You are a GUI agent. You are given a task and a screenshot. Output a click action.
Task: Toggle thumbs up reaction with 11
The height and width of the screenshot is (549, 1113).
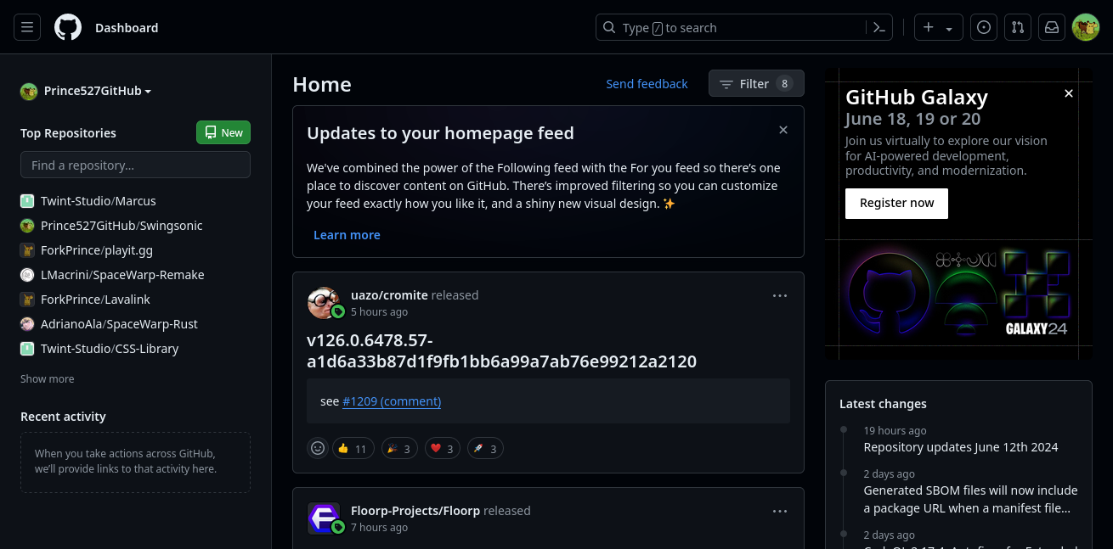click(352, 448)
